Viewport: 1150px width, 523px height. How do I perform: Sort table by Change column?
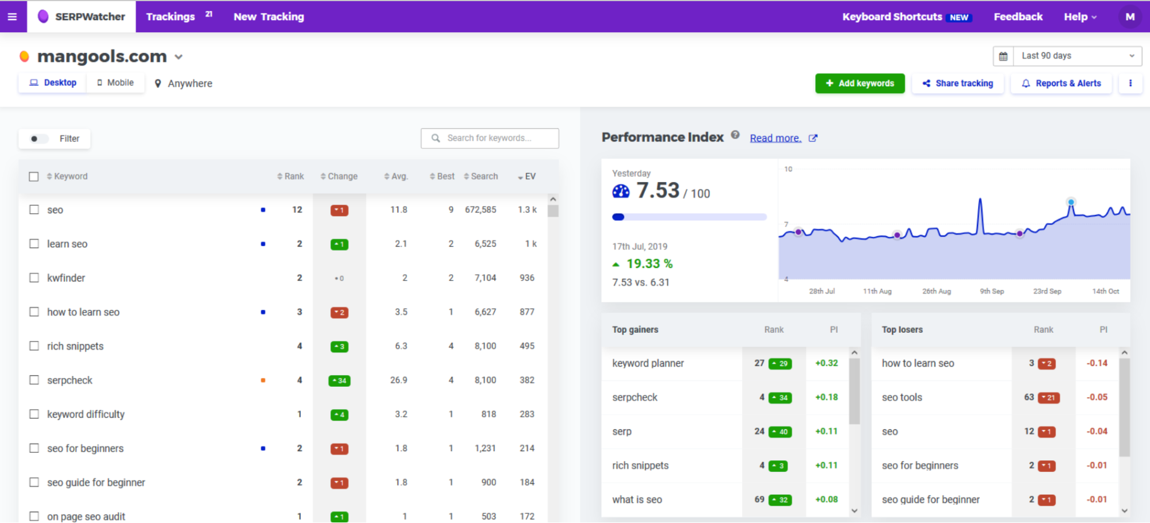339,176
